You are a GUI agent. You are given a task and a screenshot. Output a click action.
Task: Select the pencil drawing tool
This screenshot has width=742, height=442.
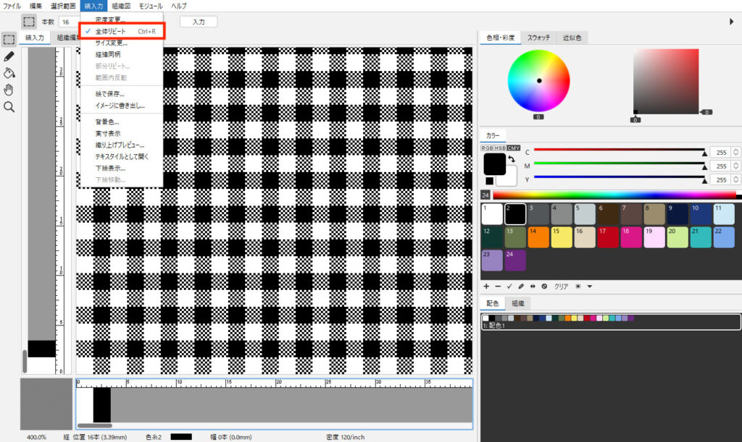click(x=9, y=56)
